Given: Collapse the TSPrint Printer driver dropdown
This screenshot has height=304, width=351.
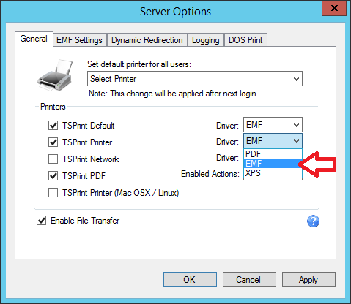Looking at the screenshot, I should (x=273, y=141).
